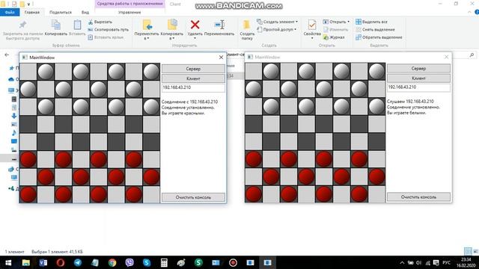
Task: Open the dropdown arrow under Удалить
Action: 195,38
